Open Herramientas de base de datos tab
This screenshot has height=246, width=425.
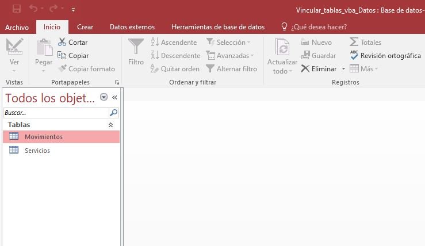pos(218,27)
